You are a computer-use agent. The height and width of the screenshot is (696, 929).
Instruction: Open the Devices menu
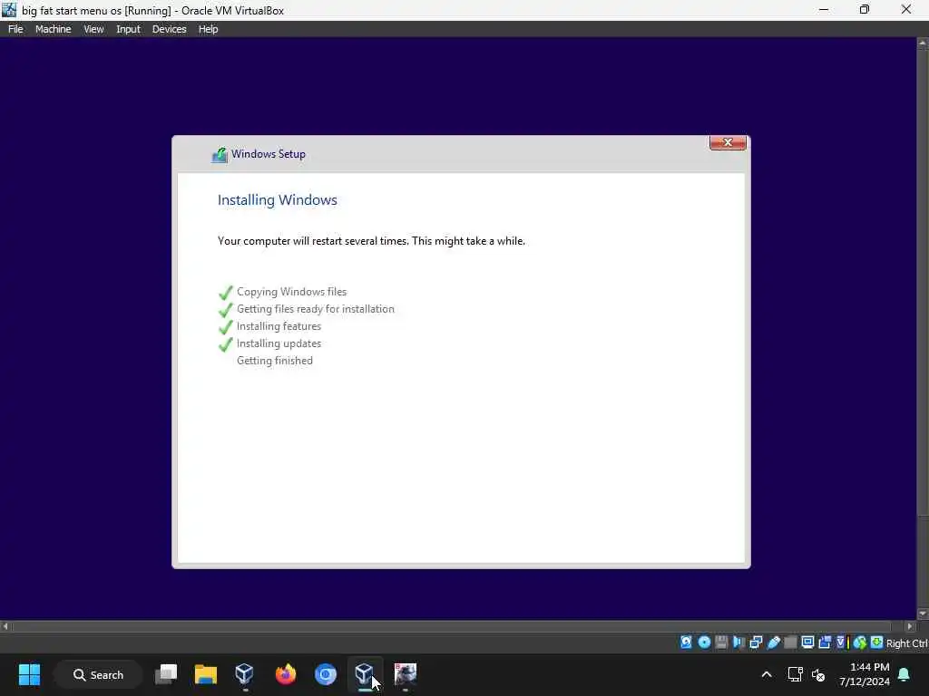[169, 29]
